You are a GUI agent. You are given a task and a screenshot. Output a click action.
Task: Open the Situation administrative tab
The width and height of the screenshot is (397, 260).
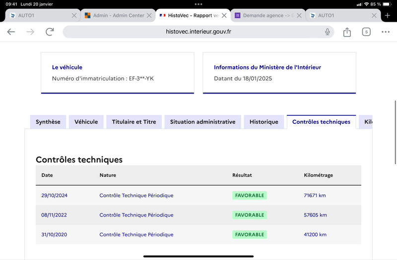pyautogui.click(x=202, y=122)
